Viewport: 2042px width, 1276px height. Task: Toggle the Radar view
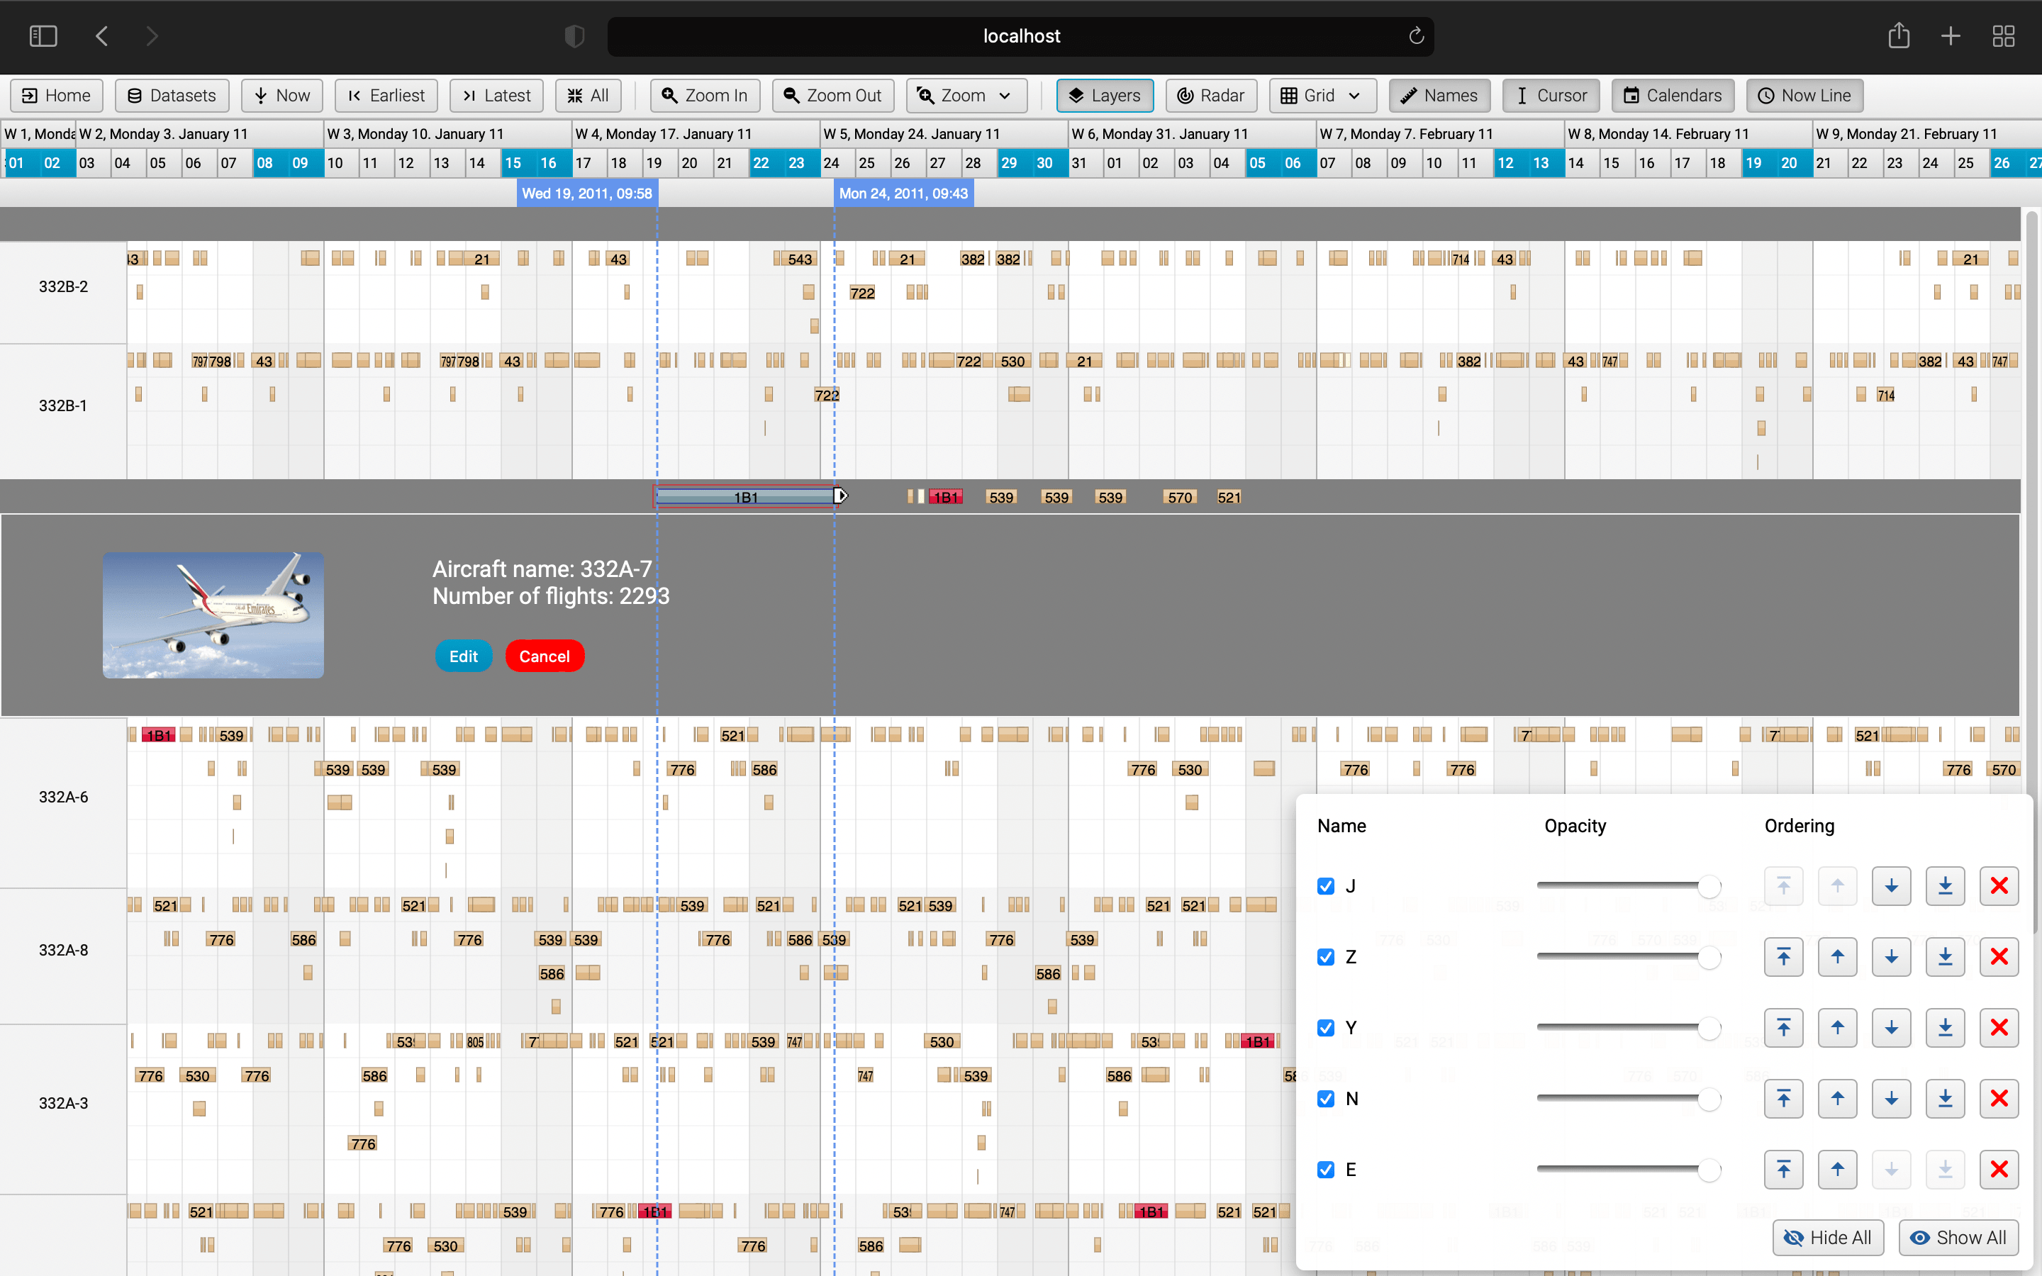1210,96
